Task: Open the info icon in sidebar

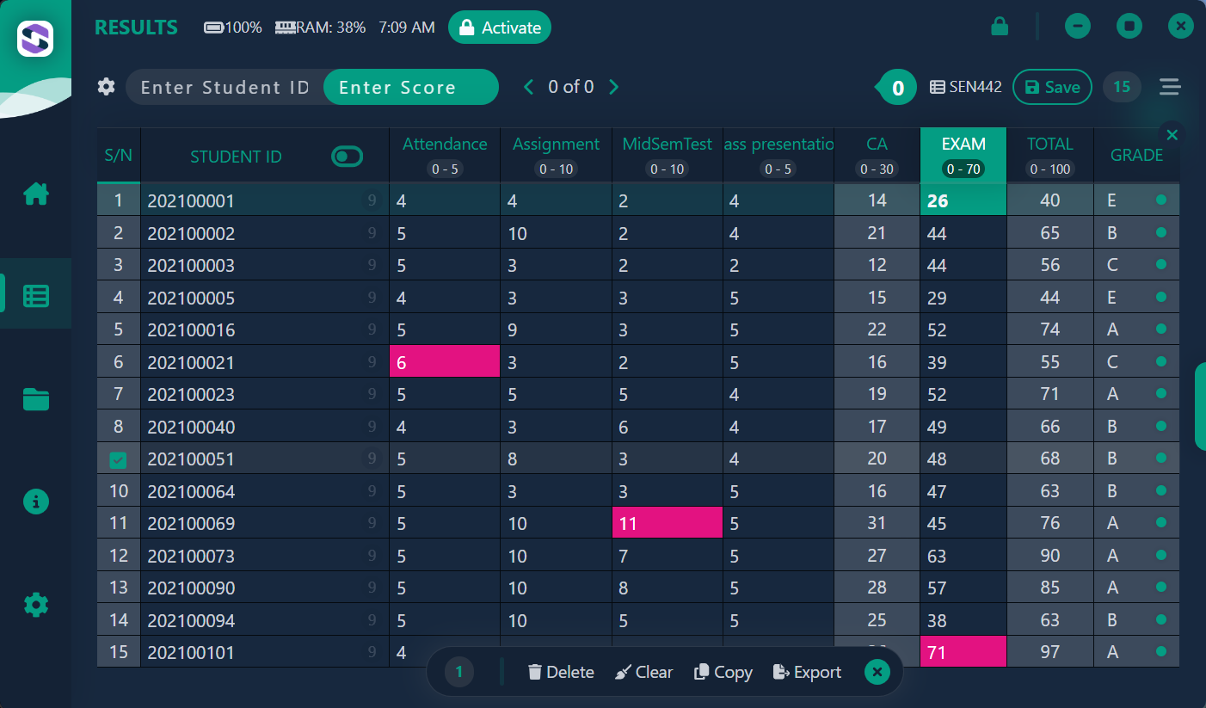Action: click(x=35, y=502)
